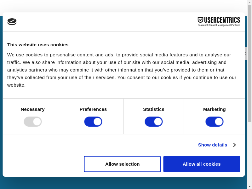
Task: Click the Cookiebot Consent Management Platform tagline
Action: pos(219,25)
